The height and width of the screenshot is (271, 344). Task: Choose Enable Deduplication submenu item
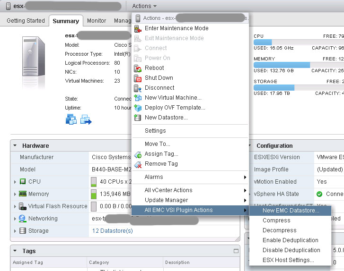pyautogui.click(x=290, y=240)
